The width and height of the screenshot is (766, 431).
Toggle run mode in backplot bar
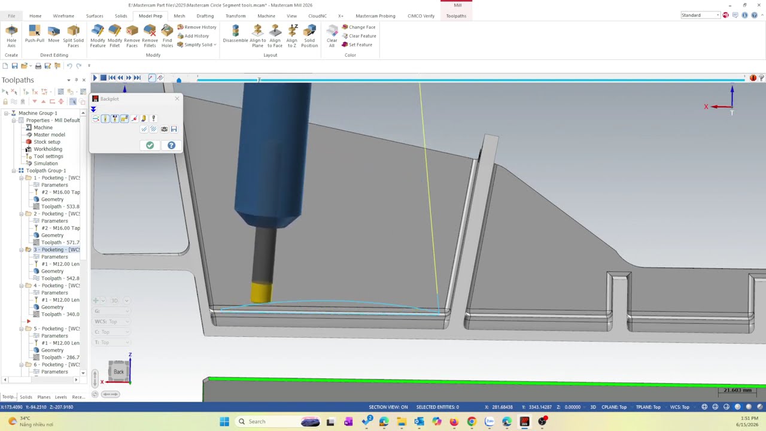(160, 78)
